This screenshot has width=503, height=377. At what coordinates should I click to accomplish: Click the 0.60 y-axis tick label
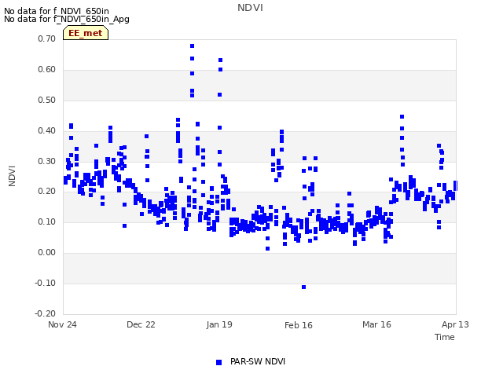click(47, 70)
